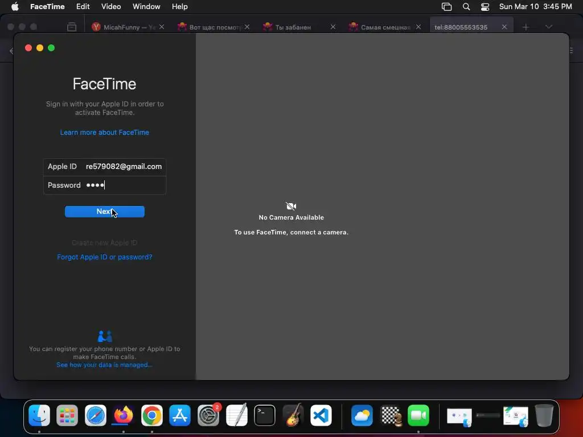Open Control Center in menu bar
Screen dimensions: 583x437
pos(485,7)
